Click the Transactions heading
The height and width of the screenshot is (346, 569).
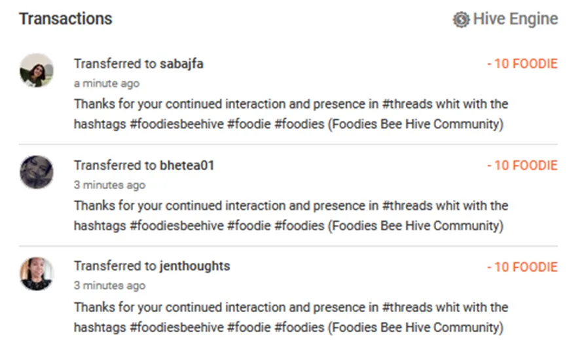[65, 19]
